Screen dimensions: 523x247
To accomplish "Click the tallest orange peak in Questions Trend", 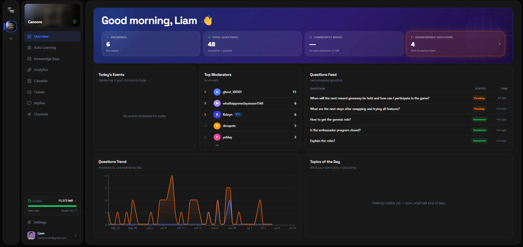I will (x=172, y=176).
